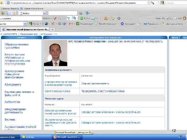The width and height of the screenshot is (187, 140).
Task: Click the Автозаполнение toolbar button
Action: [x=173, y=24]
